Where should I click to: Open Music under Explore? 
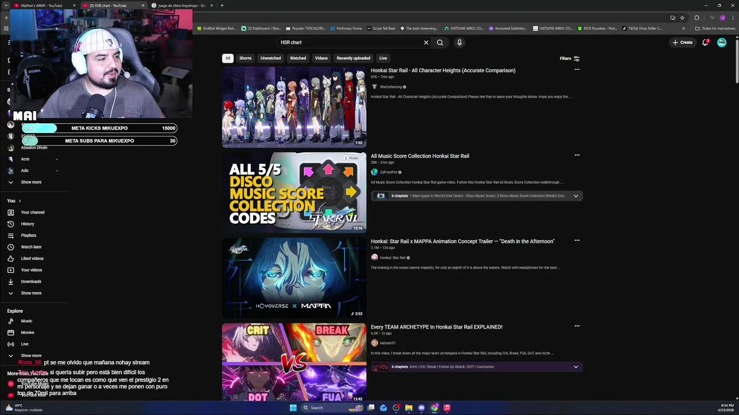pyautogui.click(x=27, y=321)
